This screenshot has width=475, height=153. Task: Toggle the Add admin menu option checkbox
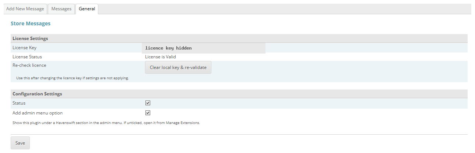click(x=148, y=113)
